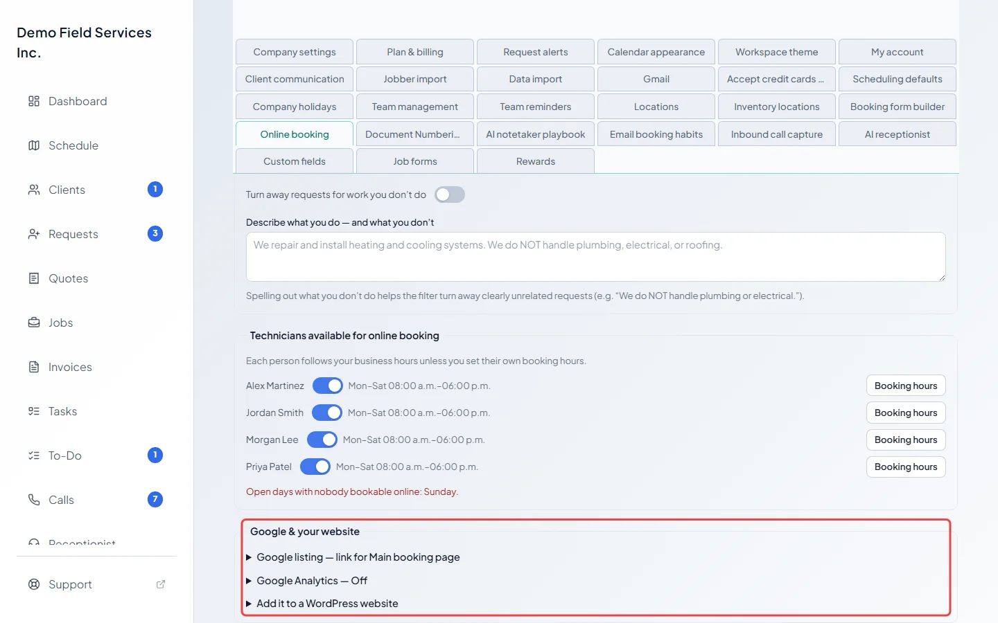Open Booking hours for Alex Martinez
This screenshot has height=623, width=998.
pos(906,386)
